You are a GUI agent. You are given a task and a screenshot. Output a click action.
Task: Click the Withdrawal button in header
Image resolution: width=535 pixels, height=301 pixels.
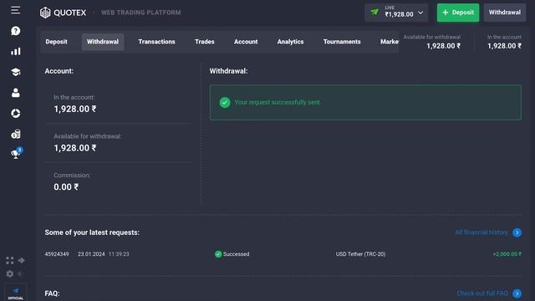(x=505, y=13)
